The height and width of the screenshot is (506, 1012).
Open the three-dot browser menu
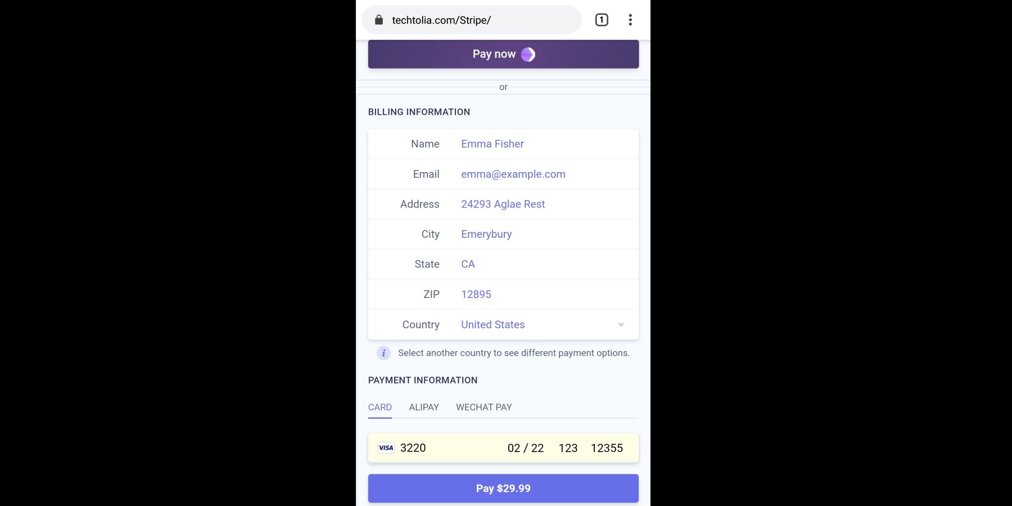[x=630, y=20]
